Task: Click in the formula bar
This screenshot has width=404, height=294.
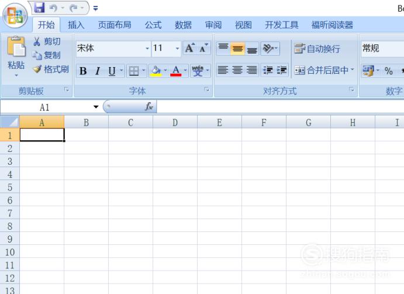Action: (x=280, y=107)
